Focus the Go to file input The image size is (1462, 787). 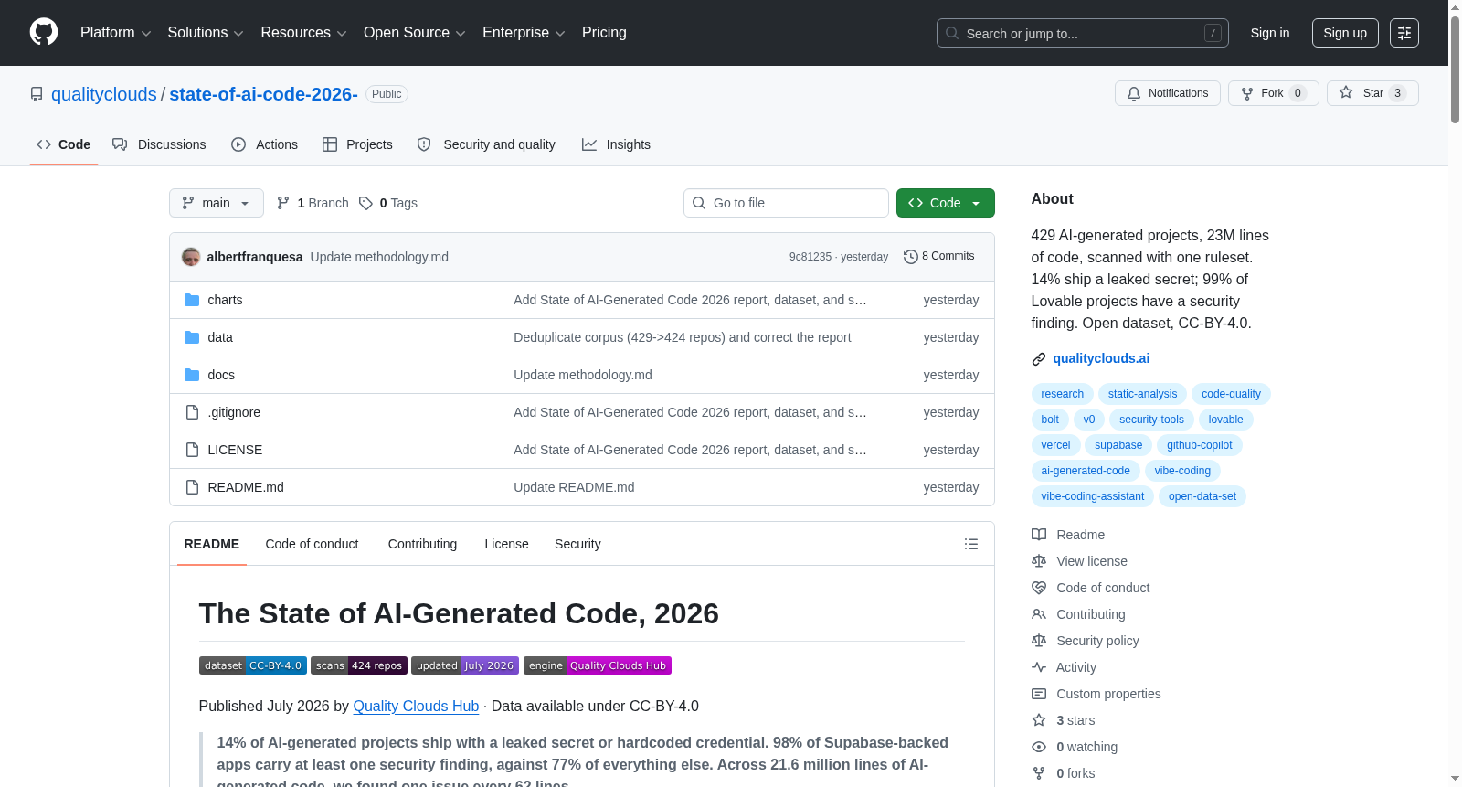click(x=786, y=203)
